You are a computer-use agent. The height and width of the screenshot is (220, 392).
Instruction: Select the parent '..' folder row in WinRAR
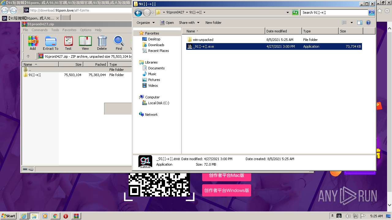tap(77, 70)
